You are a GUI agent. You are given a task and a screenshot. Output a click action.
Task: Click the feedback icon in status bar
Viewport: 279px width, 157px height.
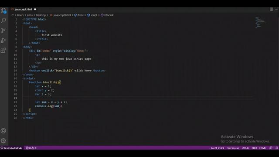[271, 148]
